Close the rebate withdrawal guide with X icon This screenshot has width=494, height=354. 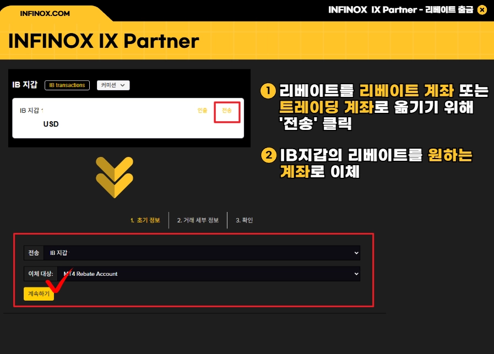click(482, 10)
